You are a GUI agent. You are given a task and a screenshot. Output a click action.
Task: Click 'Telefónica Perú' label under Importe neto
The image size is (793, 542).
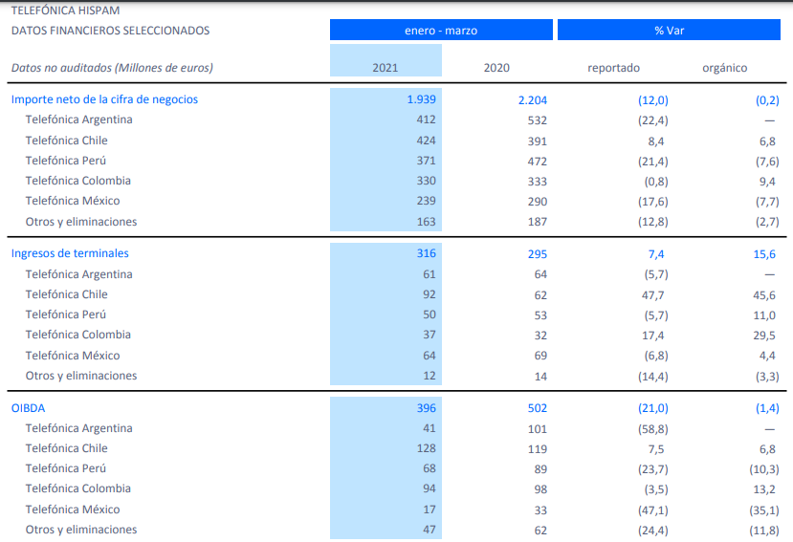[66, 161]
